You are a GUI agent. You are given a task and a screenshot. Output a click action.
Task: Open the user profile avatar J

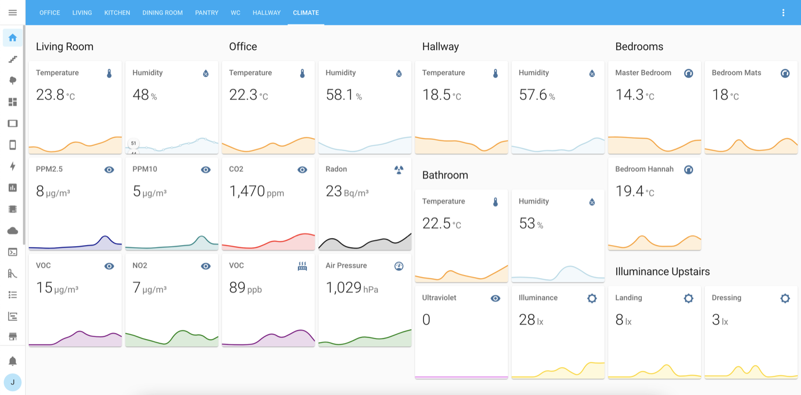13,382
